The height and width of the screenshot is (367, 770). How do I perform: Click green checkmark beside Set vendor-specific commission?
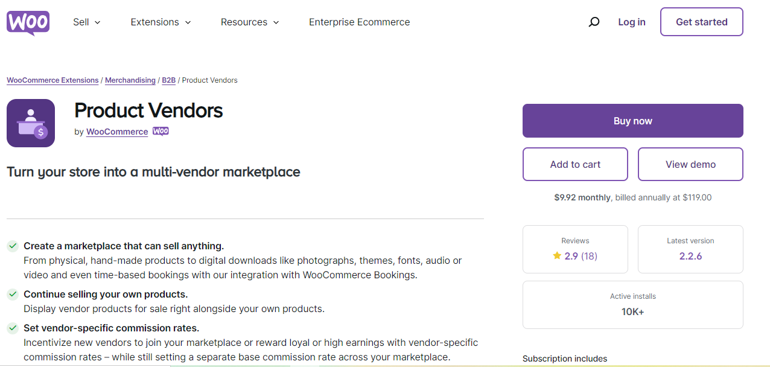[12, 328]
